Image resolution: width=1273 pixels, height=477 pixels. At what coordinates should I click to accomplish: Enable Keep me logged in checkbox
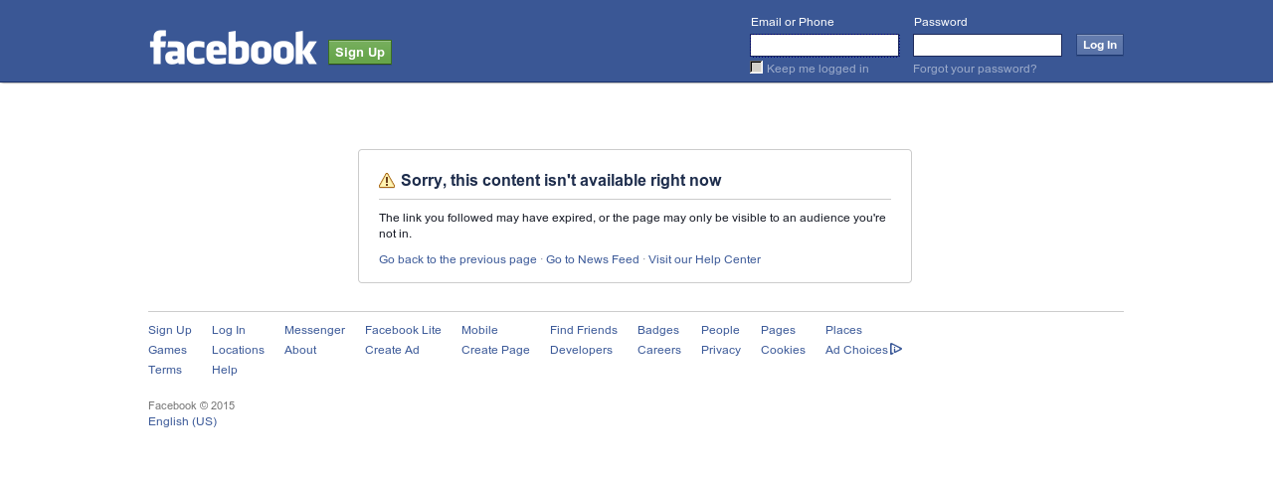[x=757, y=68]
